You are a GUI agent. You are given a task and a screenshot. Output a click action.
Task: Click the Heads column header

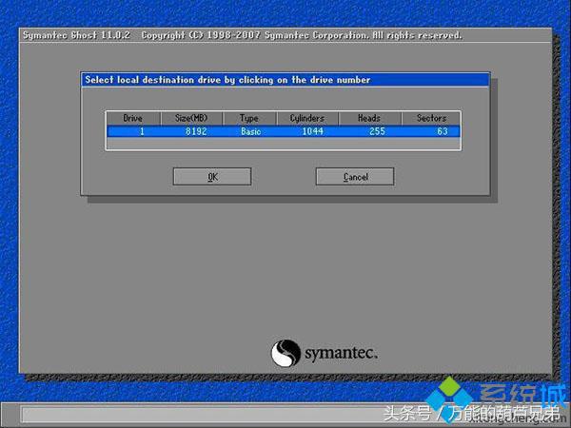pos(369,118)
